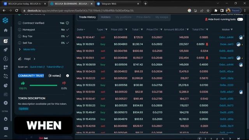Vote thumbs up for community trust
The height and width of the screenshot is (140, 249).
[23, 83]
